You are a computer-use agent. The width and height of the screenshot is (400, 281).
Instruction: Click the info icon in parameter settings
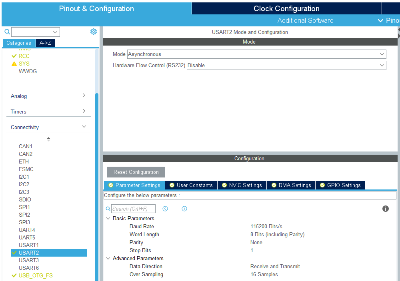386,209
